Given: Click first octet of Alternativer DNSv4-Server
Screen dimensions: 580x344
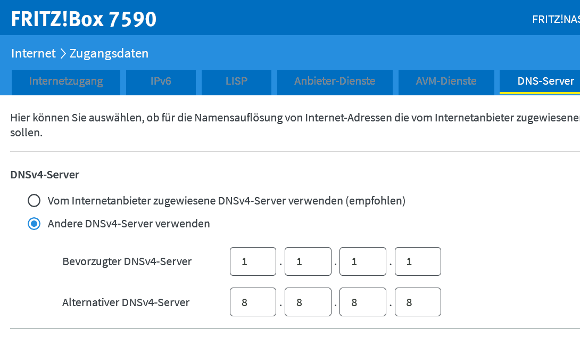Looking at the screenshot, I should pyautogui.click(x=253, y=302).
